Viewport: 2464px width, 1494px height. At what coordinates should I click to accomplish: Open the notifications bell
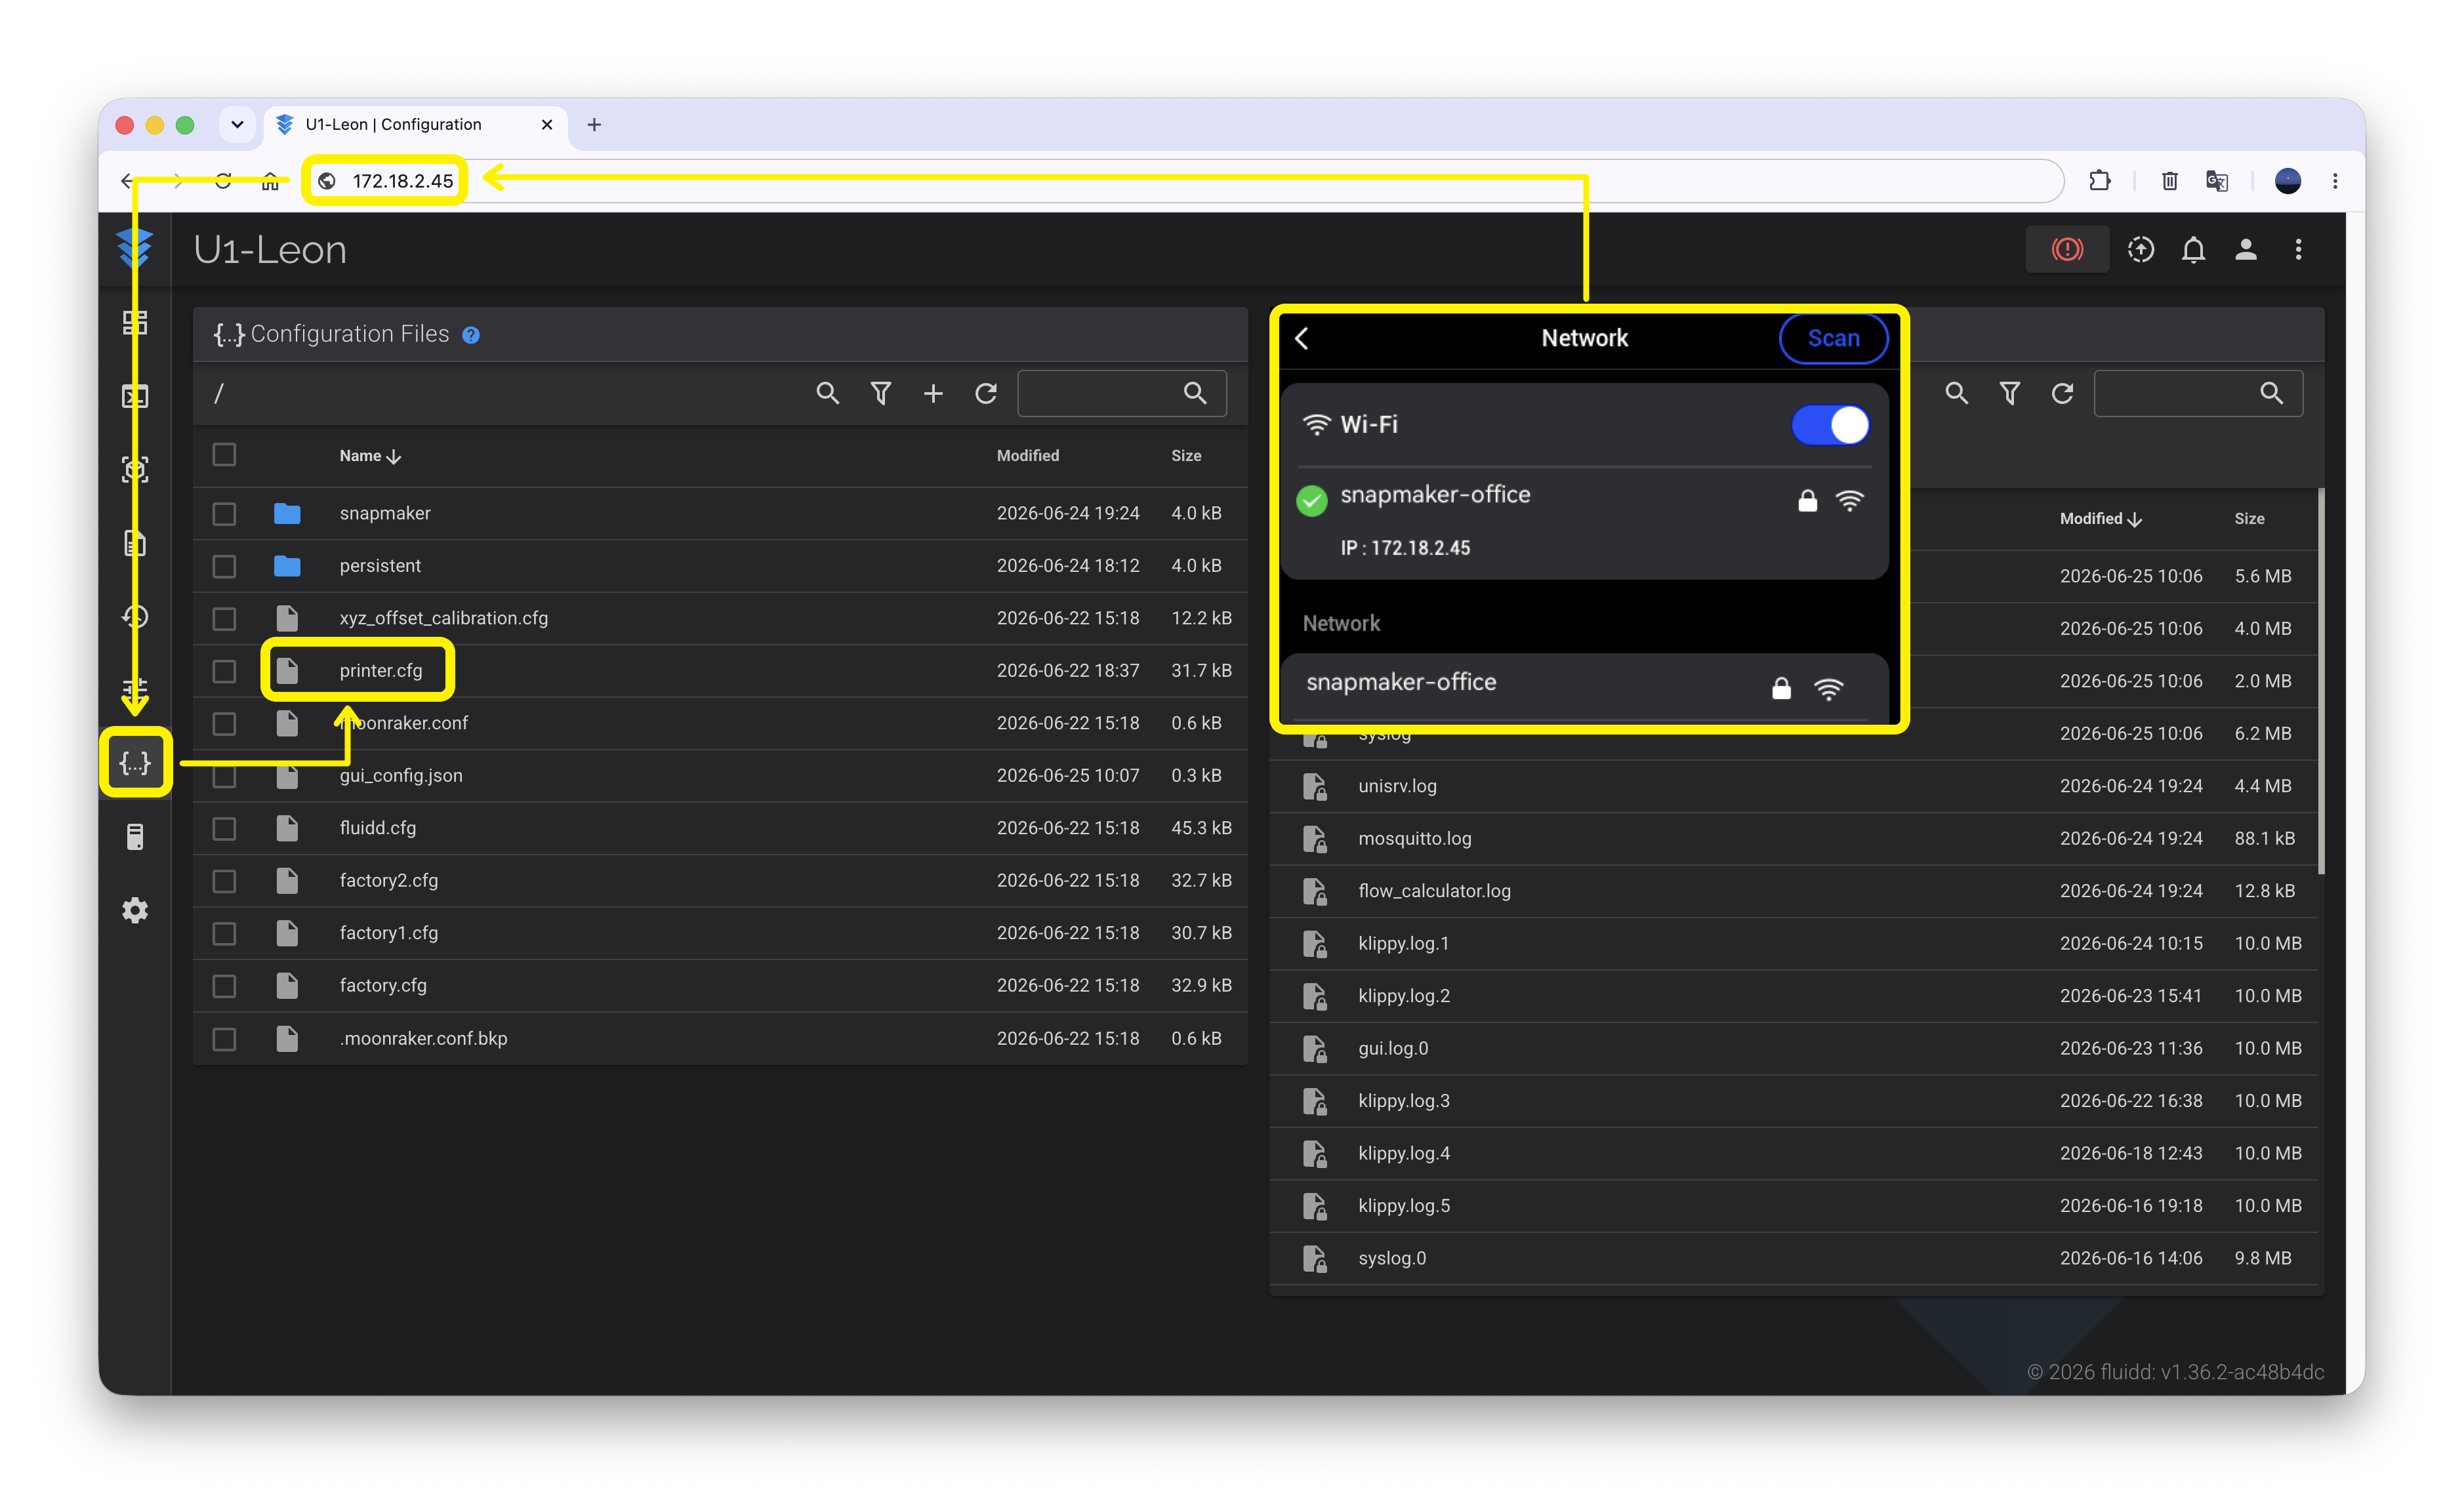[x=2193, y=249]
